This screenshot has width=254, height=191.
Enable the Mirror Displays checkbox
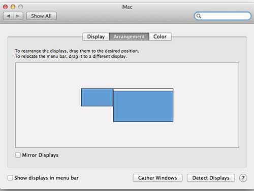click(x=18, y=155)
